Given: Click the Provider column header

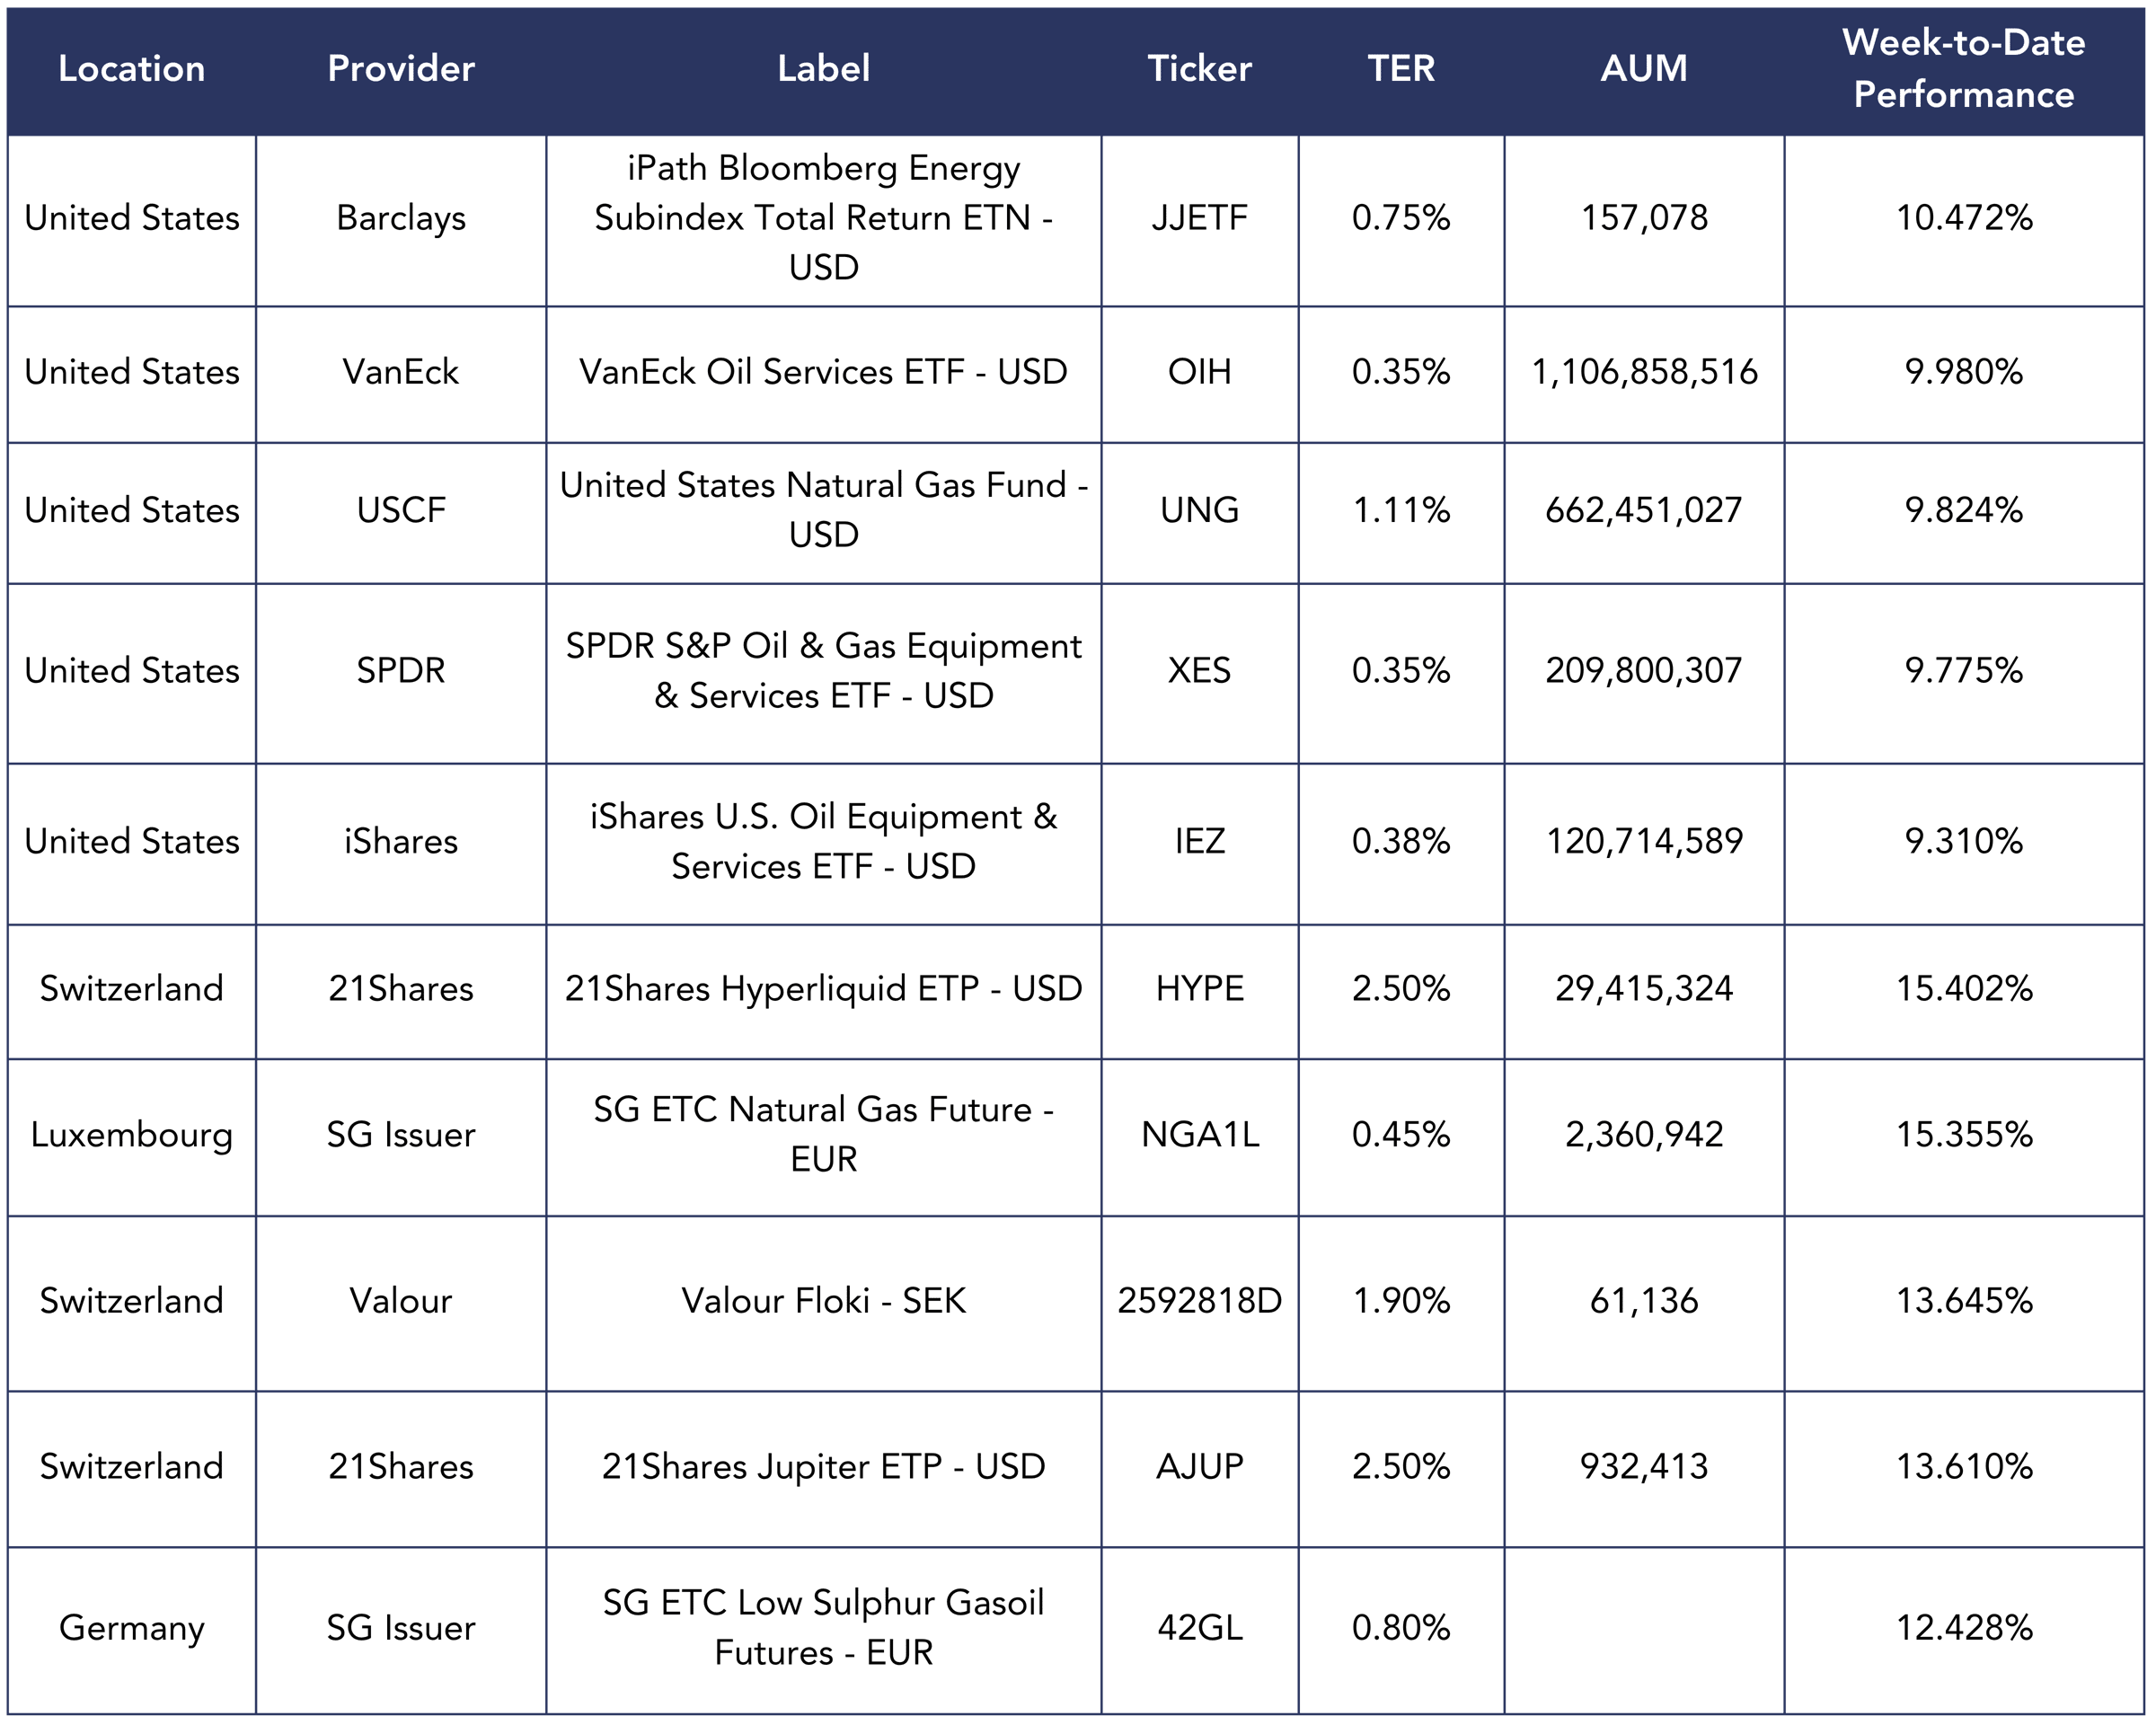Looking at the screenshot, I should coord(401,69).
